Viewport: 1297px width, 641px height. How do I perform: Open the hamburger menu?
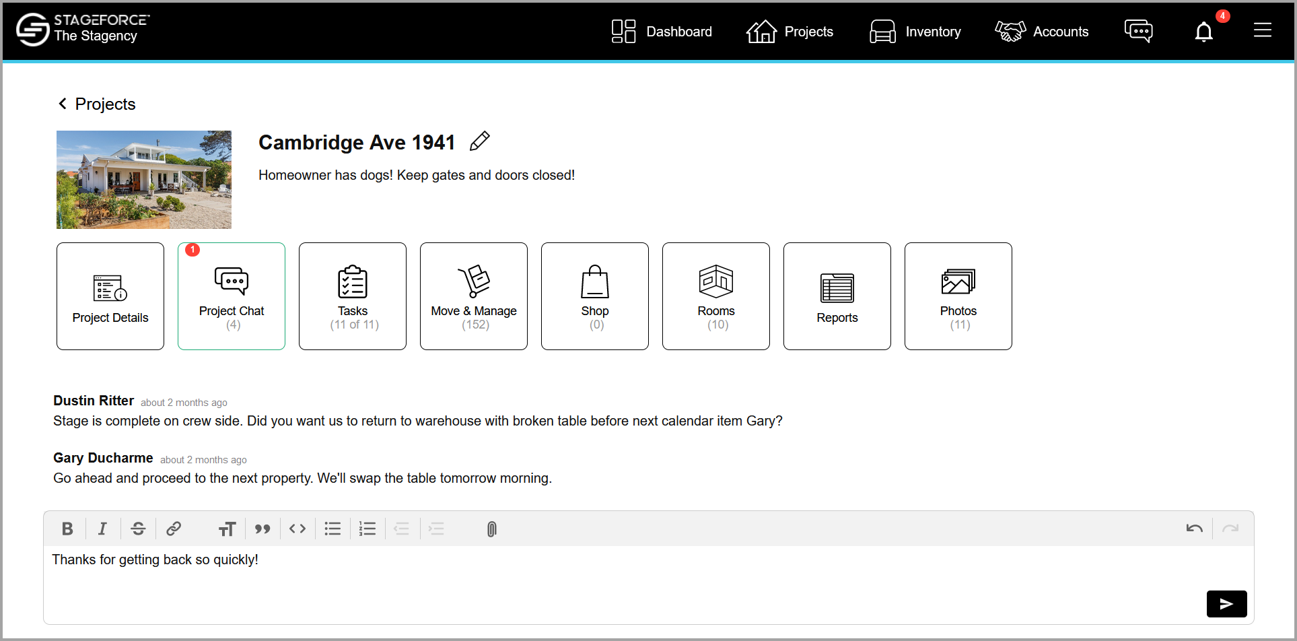coord(1263,30)
